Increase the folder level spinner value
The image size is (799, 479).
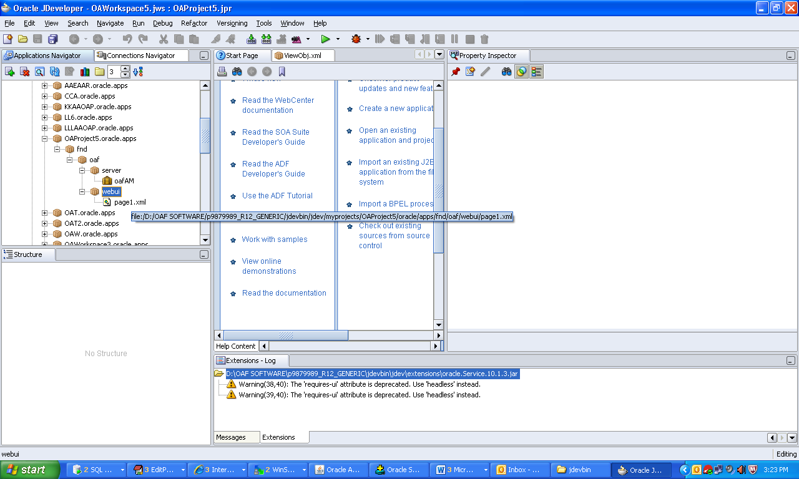point(125,69)
